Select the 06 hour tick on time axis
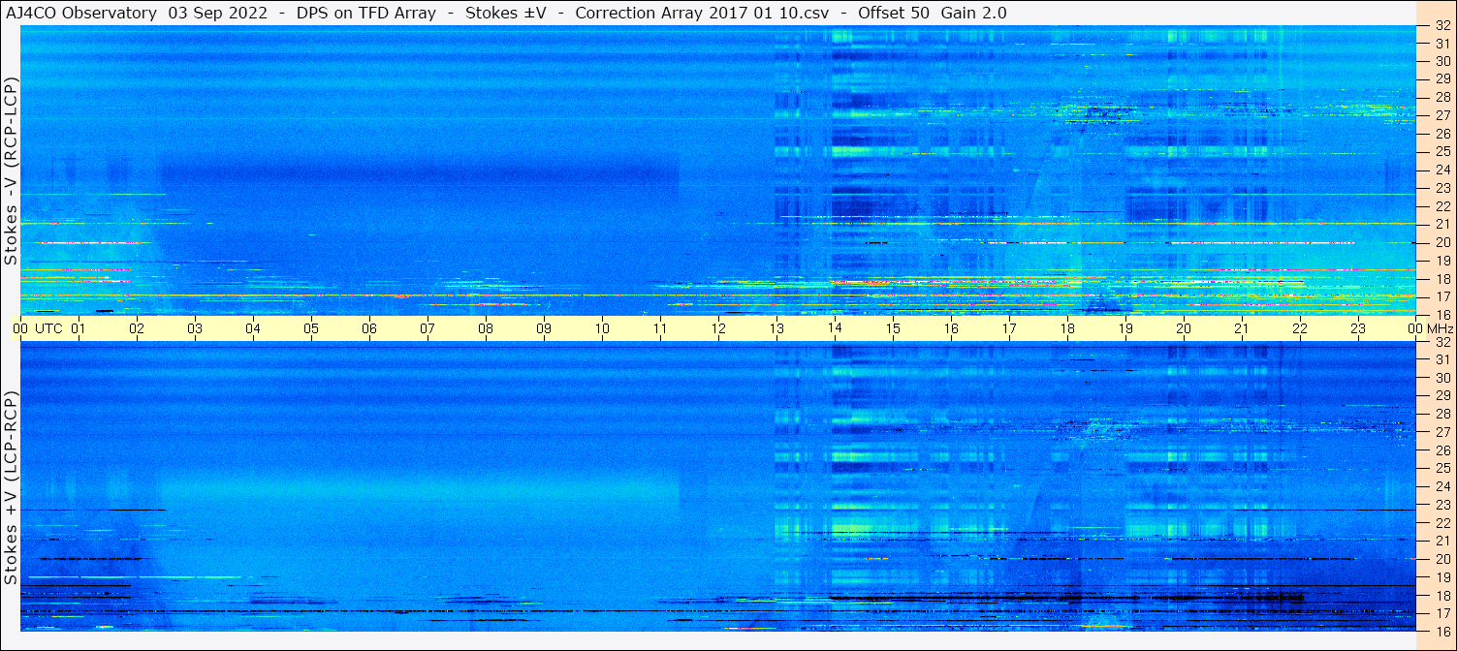The image size is (1457, 651). click(x=369, y=328)
